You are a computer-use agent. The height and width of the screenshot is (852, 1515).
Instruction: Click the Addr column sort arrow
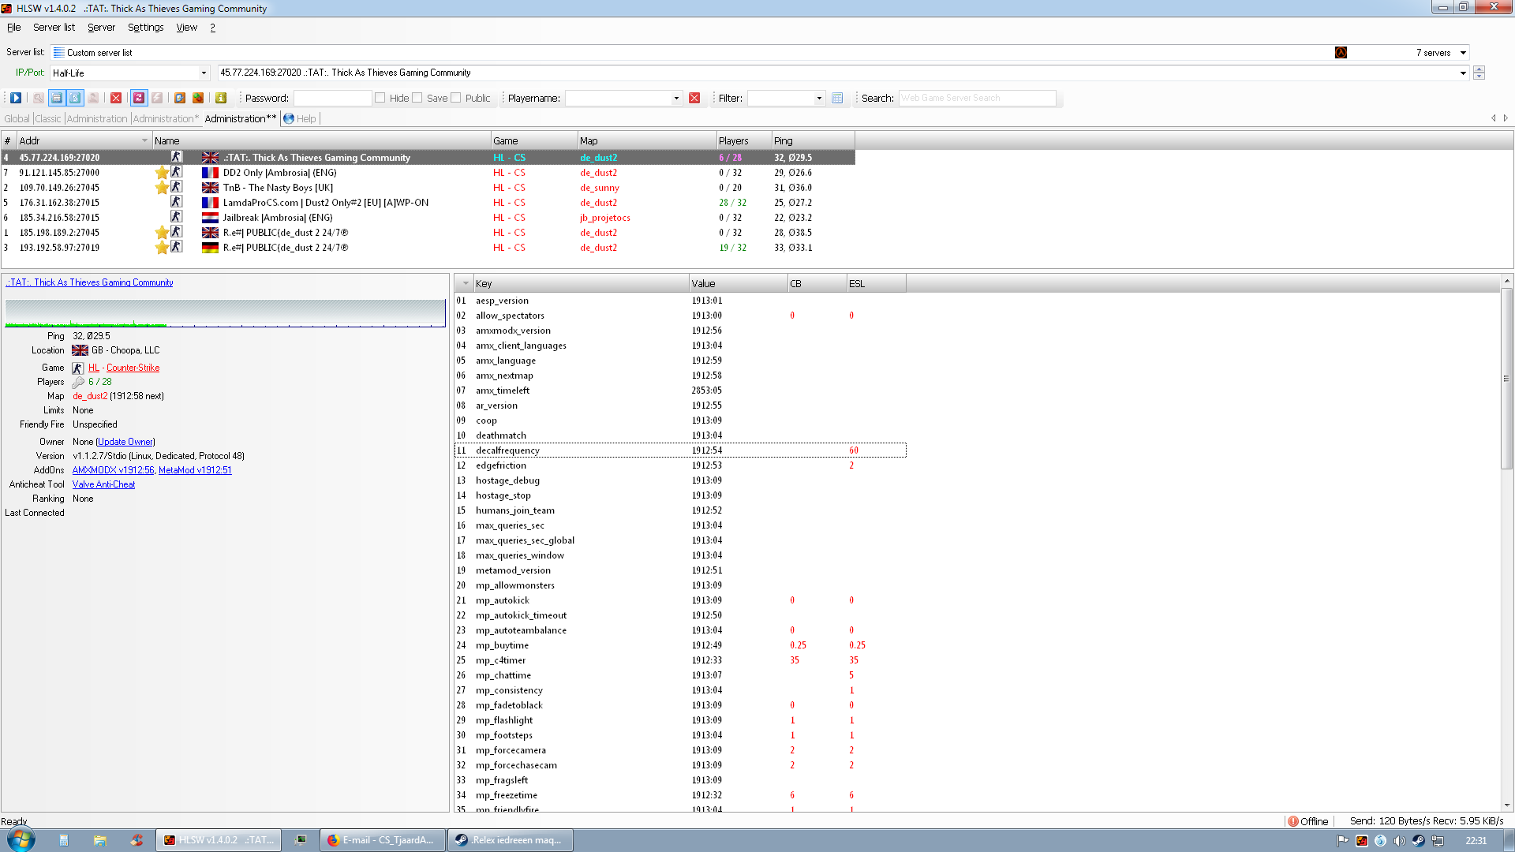pos(144,141)
